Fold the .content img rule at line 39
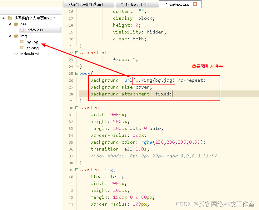This screenshot has height=210, width=259. 77,170
